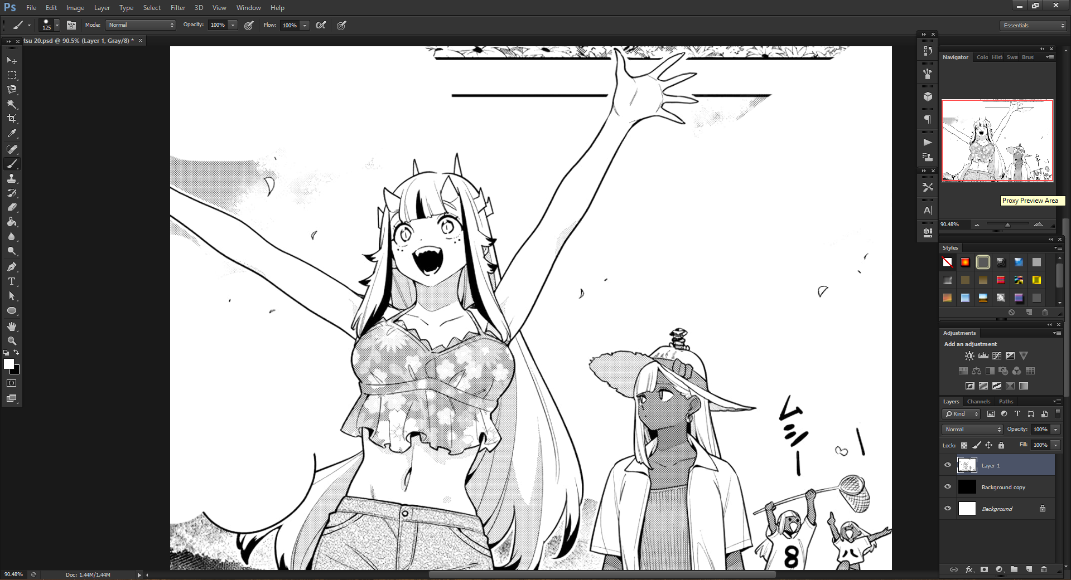Lock transparent pixels
This screenshot has width=1071, height=580.
(964, 445)
